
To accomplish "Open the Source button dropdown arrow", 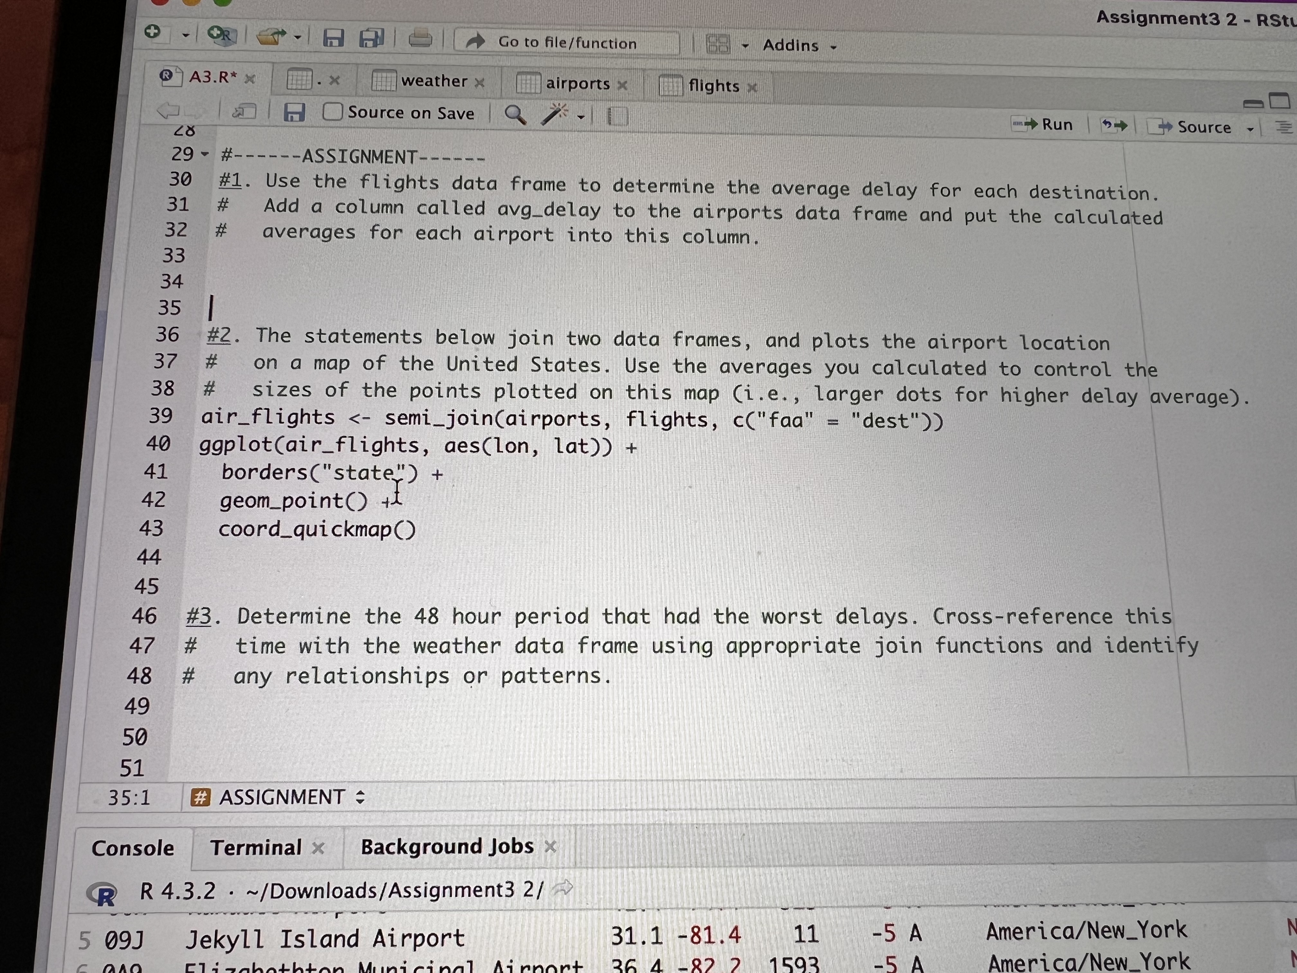I will coord(1251,128).
